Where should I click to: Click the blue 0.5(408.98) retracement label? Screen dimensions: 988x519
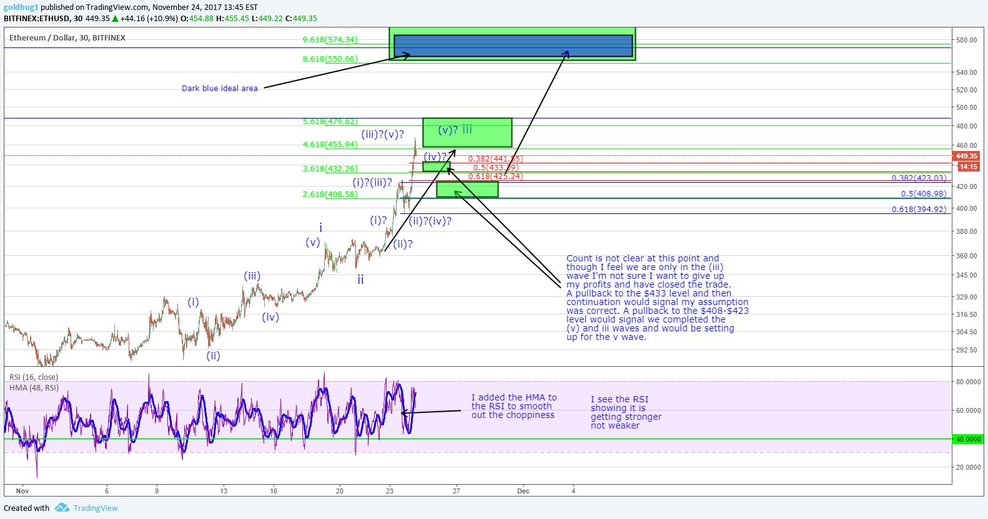point(924,194)
